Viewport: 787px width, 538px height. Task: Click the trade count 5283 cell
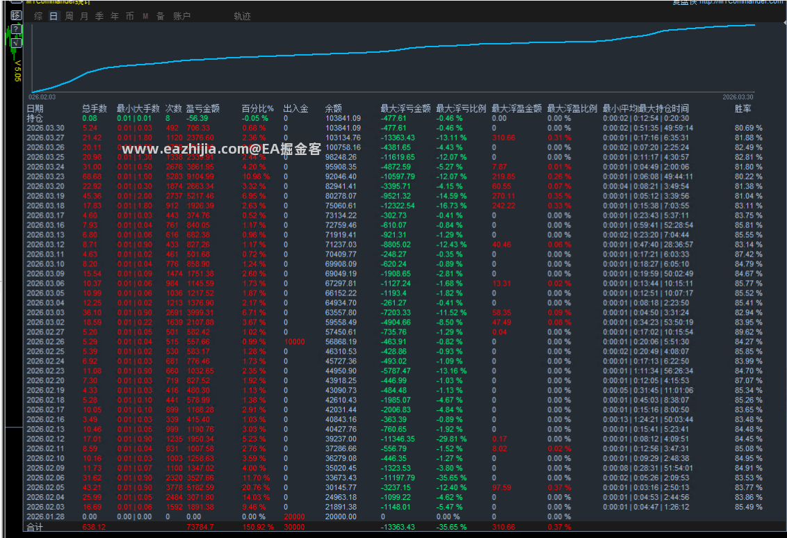(x=175, y=177)
